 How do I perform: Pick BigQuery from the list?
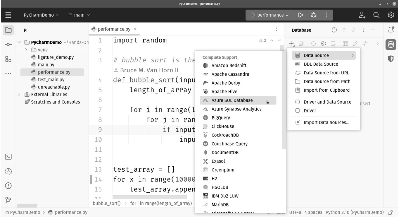pyautogui.click(x=238, y=118)
